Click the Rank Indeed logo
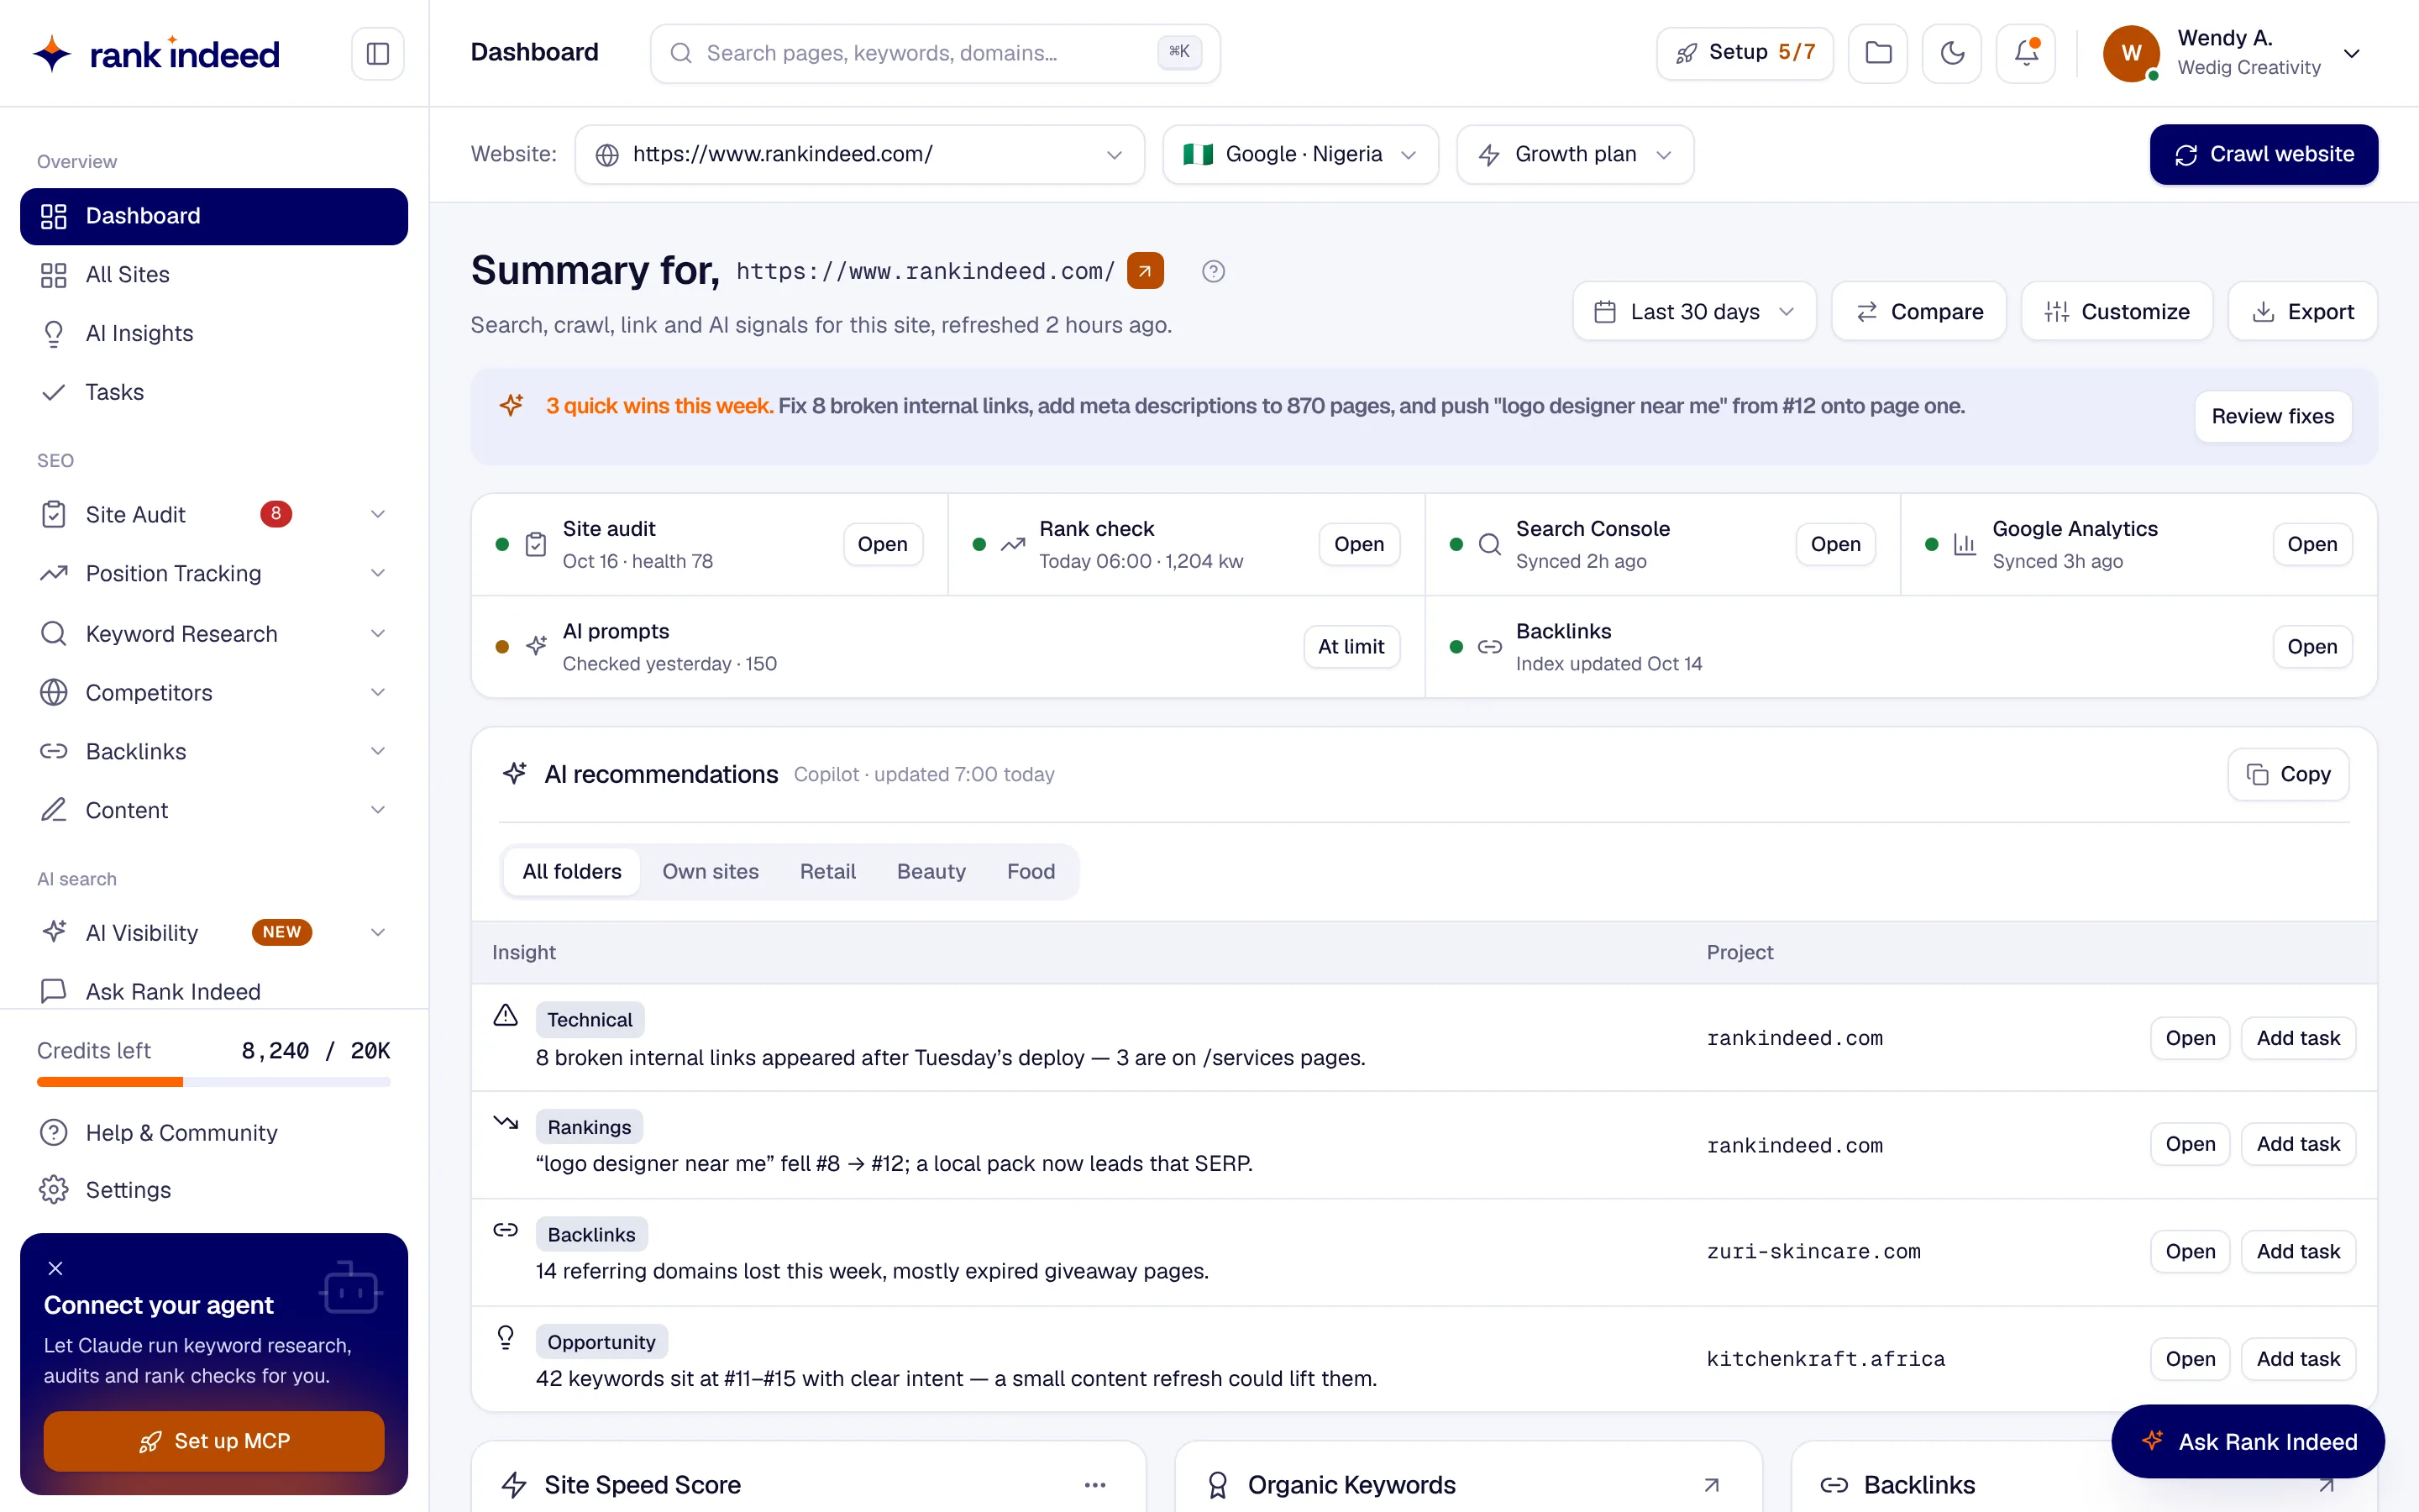This screenshot has width=2419, height=1512. [x=156, y=53]
